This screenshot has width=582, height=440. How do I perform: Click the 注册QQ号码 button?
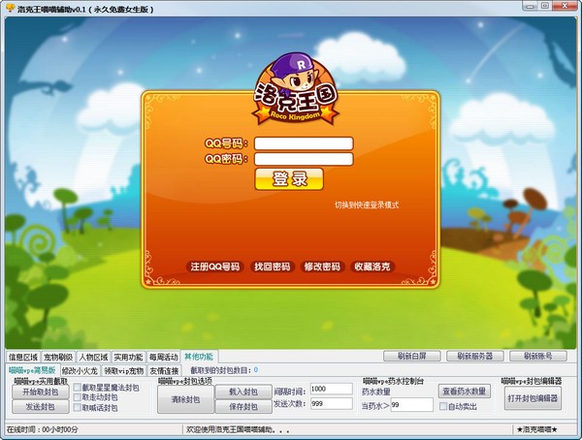(215, 267)
